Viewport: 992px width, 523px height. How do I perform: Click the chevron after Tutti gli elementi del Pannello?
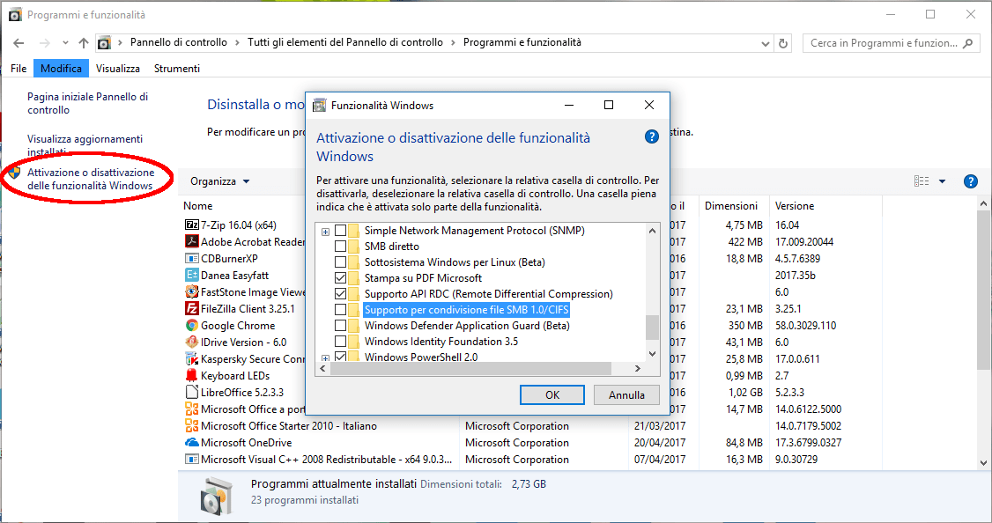[453, 42]
